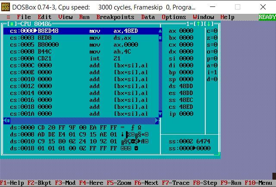The image size is (276, 187).
Task: Select stack entry ss:0000
Action: click(190, 148)
